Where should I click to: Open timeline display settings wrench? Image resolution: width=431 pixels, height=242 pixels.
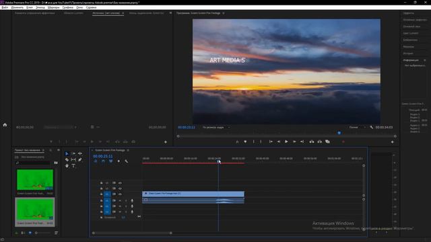point(126,161)
